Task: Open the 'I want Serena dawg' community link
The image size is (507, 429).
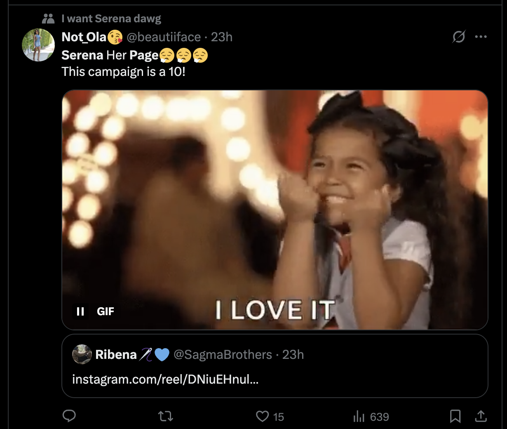Action: tap(111, 19)
